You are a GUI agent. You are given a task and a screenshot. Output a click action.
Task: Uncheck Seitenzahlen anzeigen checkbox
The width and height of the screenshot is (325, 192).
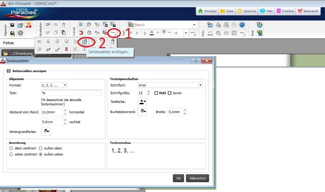pos(9,71)
